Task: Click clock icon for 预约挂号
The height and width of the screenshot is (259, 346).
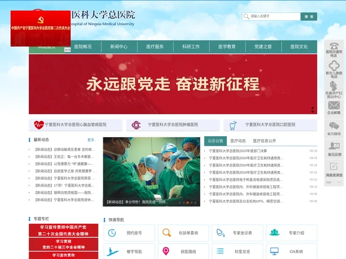Action: point(112,233)
